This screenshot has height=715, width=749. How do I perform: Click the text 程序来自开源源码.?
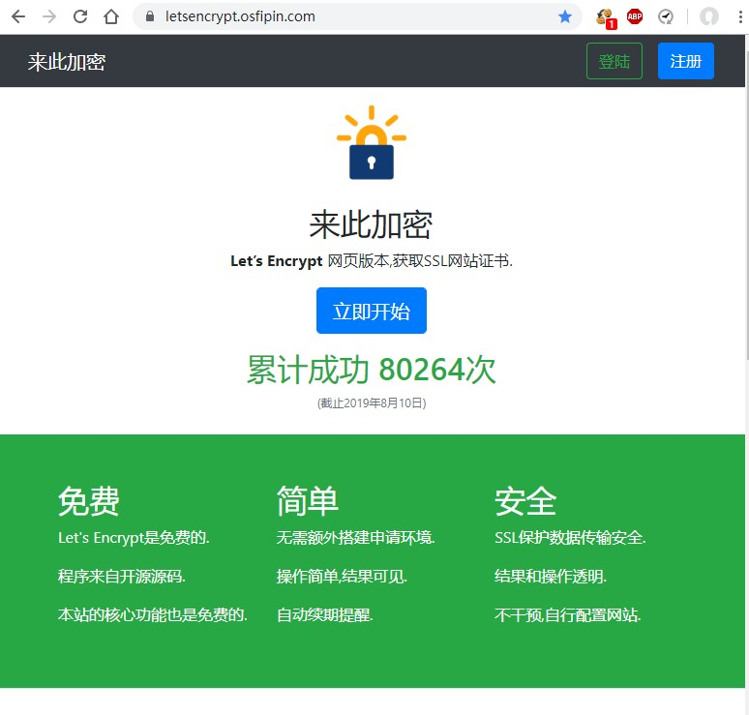point(122,577)
